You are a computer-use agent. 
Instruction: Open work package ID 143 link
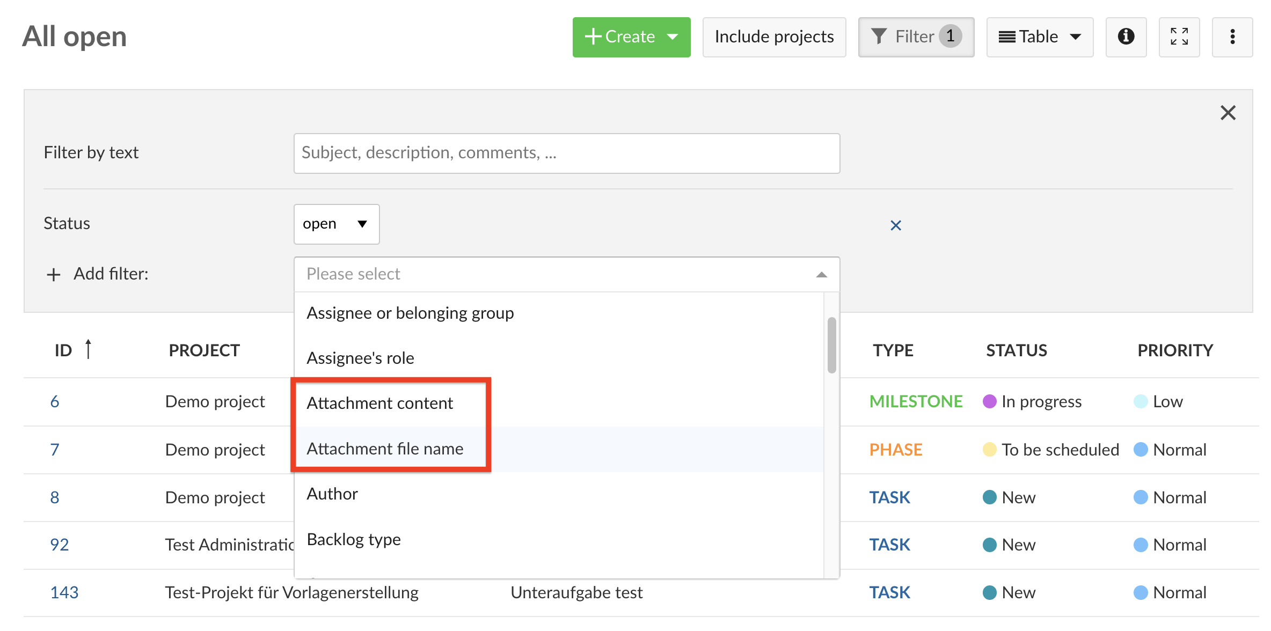(64, 592)
